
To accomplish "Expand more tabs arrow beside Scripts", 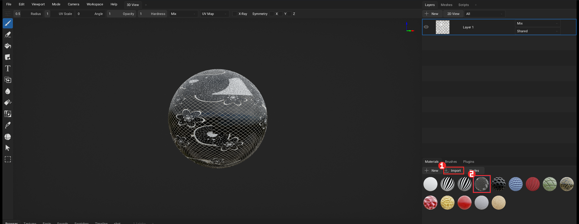I will tap(476, 5).
